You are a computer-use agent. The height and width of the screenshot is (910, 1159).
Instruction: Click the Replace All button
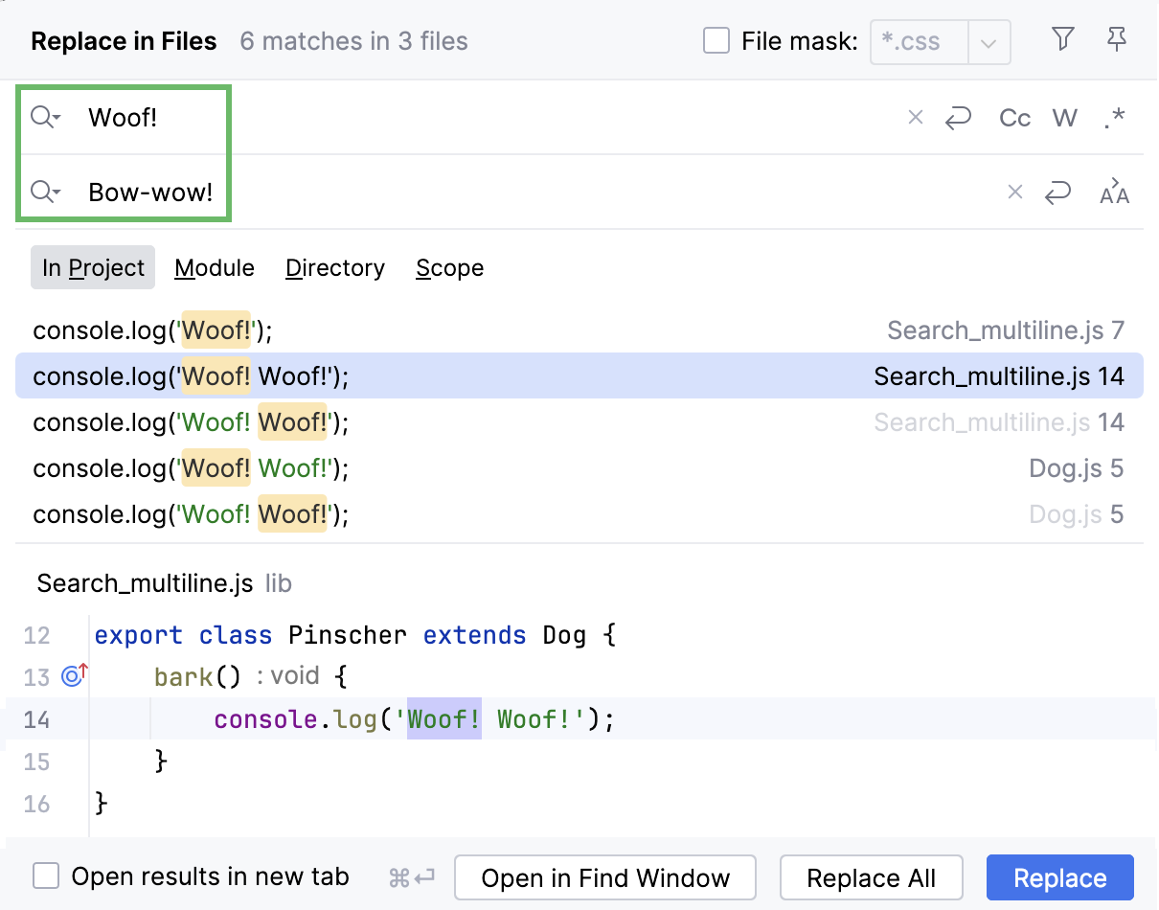click(x=871, y=878)
